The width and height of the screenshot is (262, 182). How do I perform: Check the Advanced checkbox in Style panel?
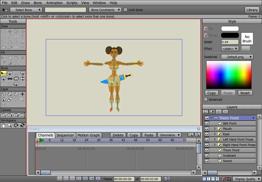point(206,99)
